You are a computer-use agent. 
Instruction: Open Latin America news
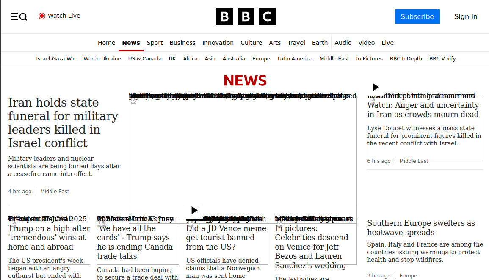coord(295,58)
